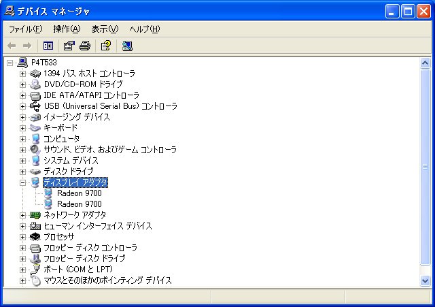Screen dimensions: 435x307
Task: Expand USB (Universal Serial Bus) コントローラ node
Action: click(x=22, y=106)
